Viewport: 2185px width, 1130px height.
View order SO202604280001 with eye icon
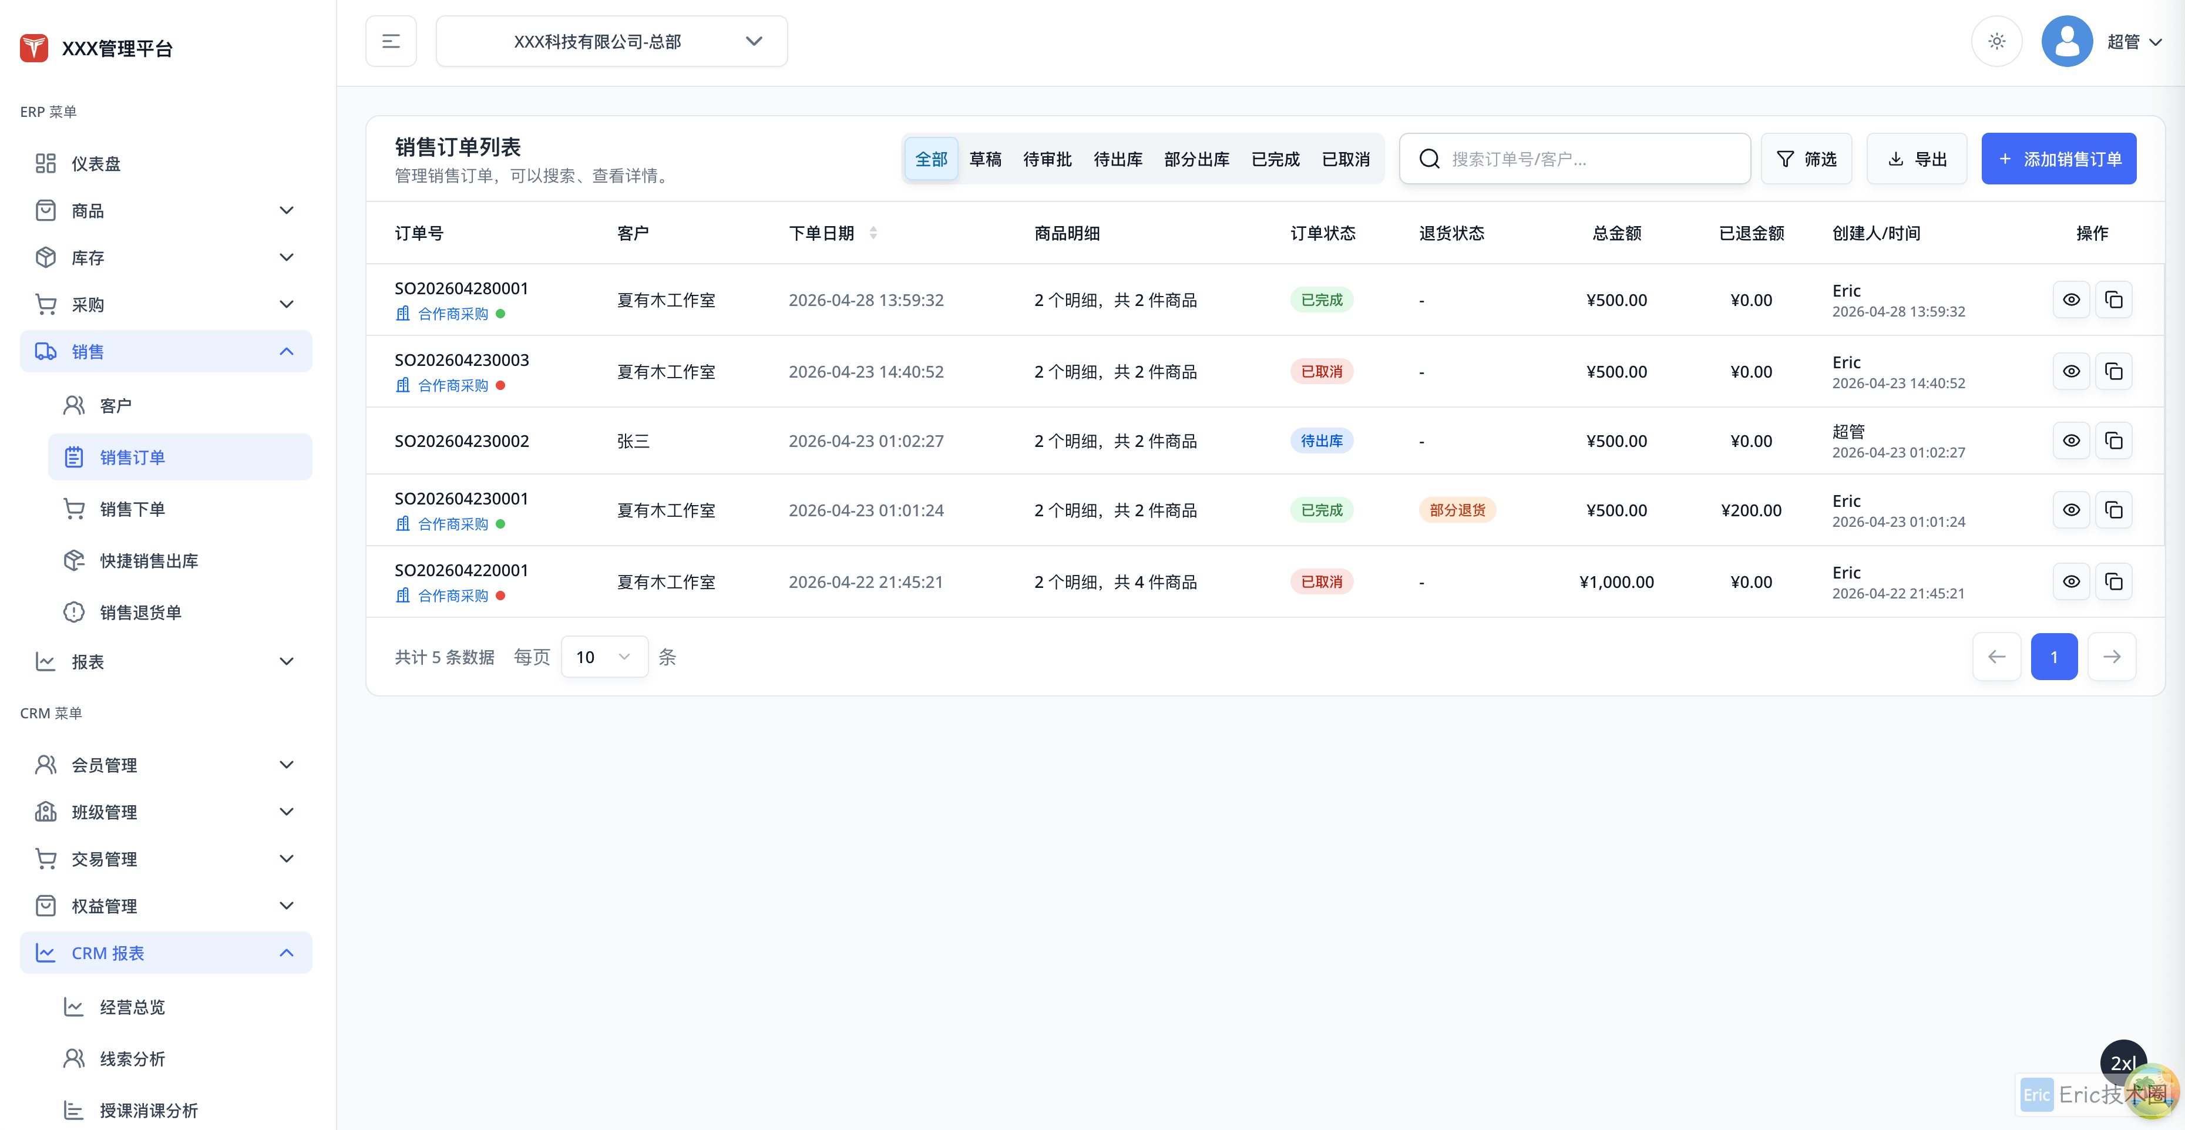tap(2071, 300)
